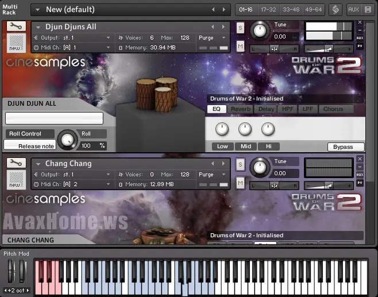Minimize the Djun Djuns All instrument view
Viewport: 378px width, 297px height.
pyautogui.click(x=360, y=30)
